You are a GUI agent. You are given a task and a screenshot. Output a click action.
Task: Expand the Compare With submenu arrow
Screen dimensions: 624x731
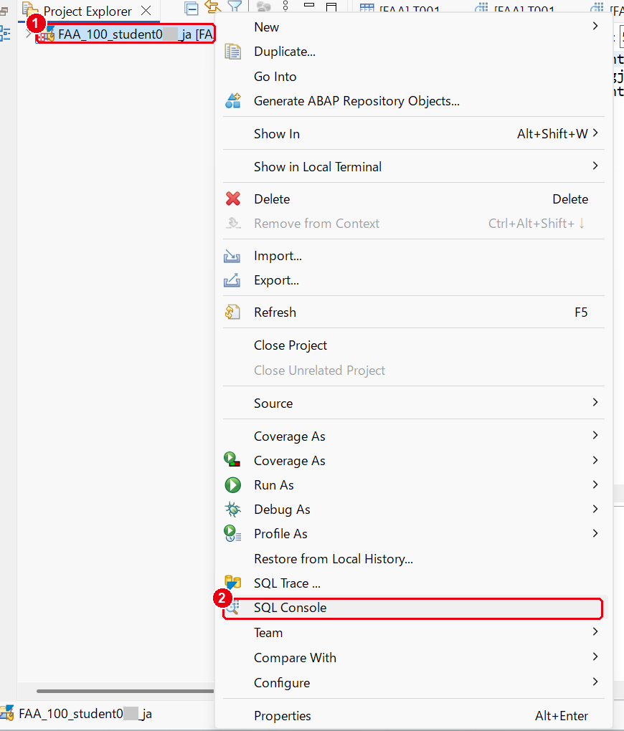pyautogui.click(x=595, y=657)
